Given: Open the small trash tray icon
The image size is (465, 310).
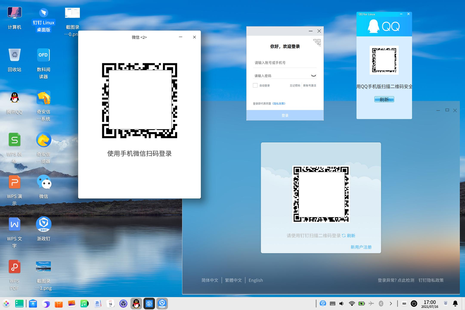Looking at the screenshot, I should [446, 303].
